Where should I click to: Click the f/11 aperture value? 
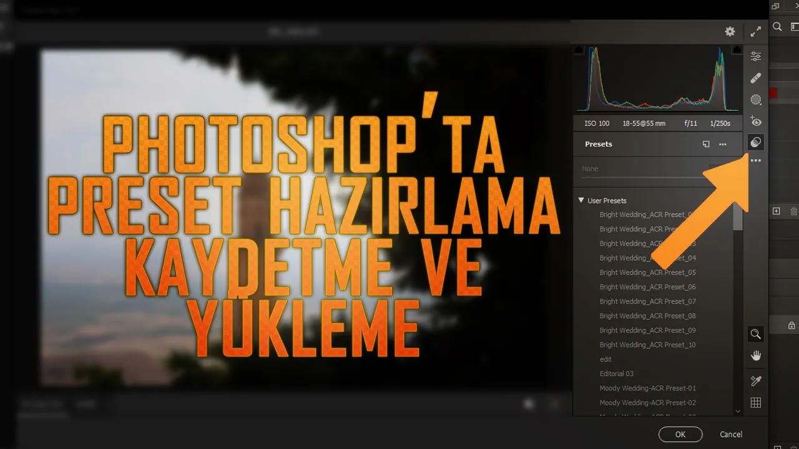pyautogui.click(x=691, y=123)
